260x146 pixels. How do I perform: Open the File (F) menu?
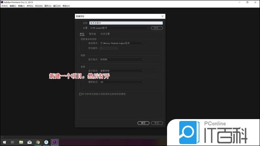coord(4,6)
